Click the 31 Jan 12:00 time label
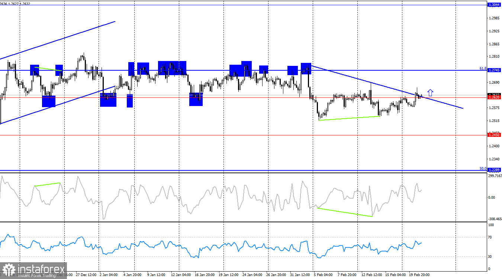The image size is (502, 279). coord(300,275)
